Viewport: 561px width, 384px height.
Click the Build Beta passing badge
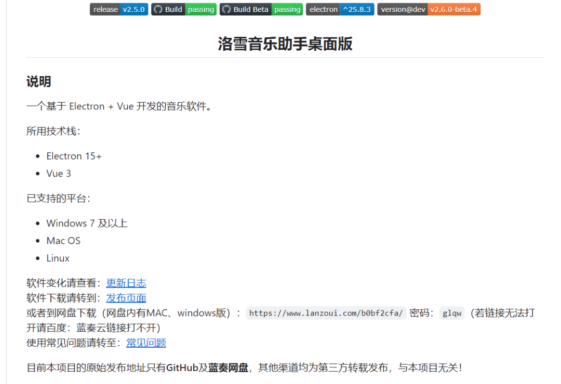[261, 9]
